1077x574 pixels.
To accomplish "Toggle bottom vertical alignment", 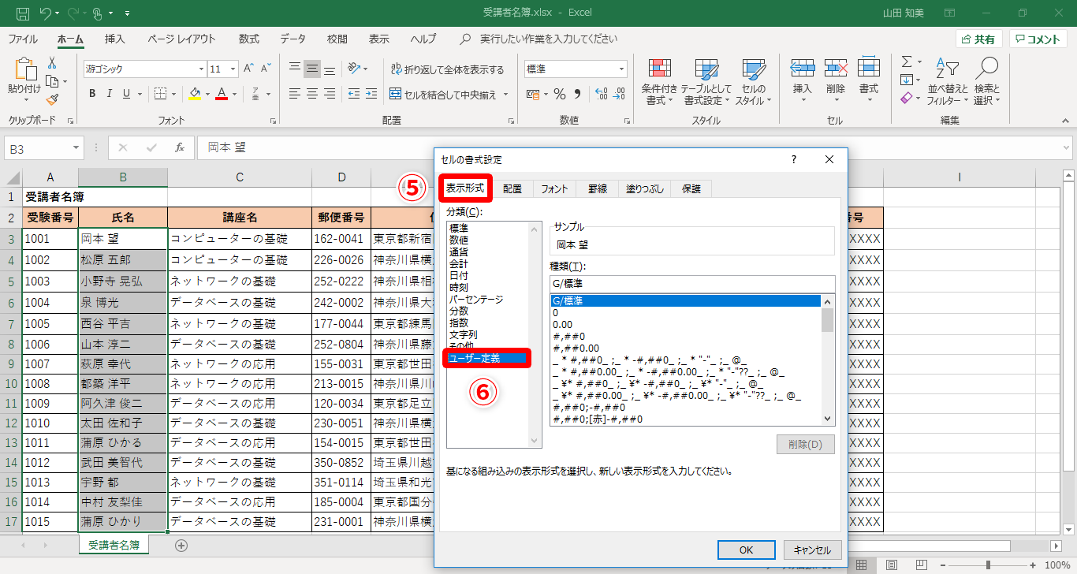I will [331, 69].
